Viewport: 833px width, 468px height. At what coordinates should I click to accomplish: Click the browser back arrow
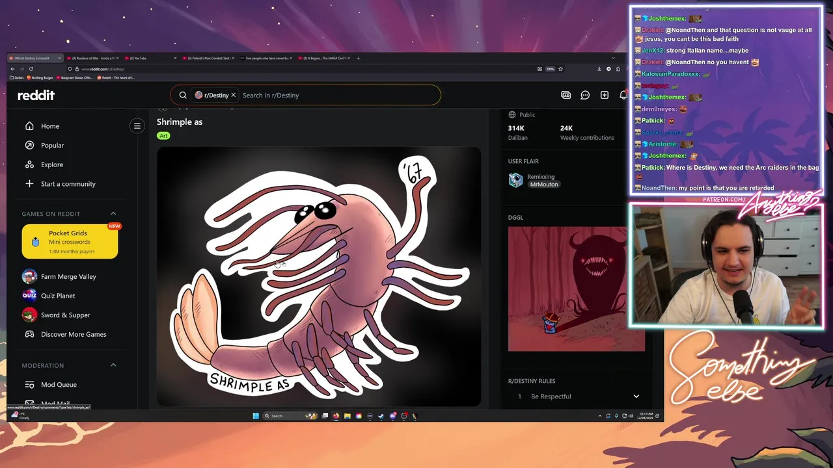click(12, 69)
